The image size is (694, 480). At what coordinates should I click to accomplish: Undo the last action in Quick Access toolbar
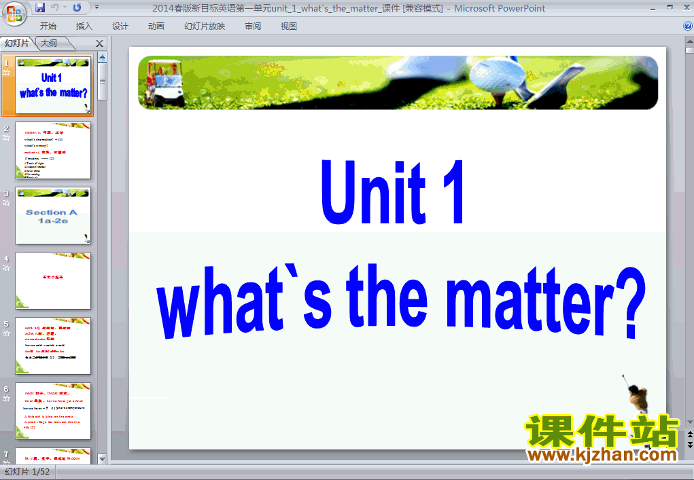55,7
